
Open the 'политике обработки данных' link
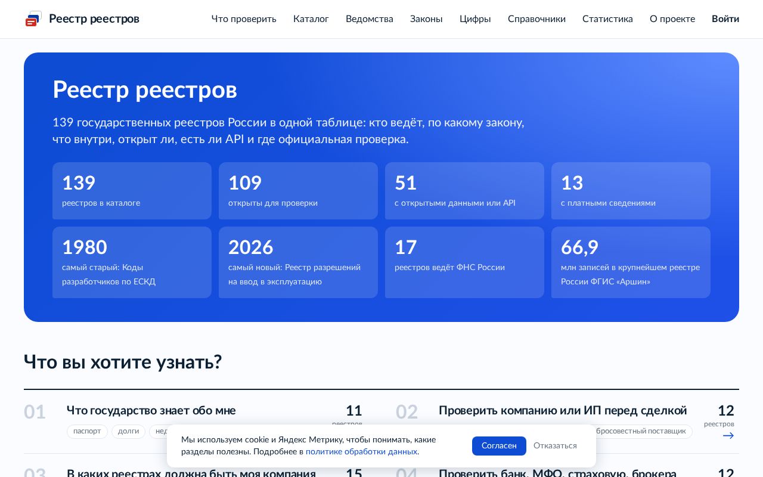(362, 452)
